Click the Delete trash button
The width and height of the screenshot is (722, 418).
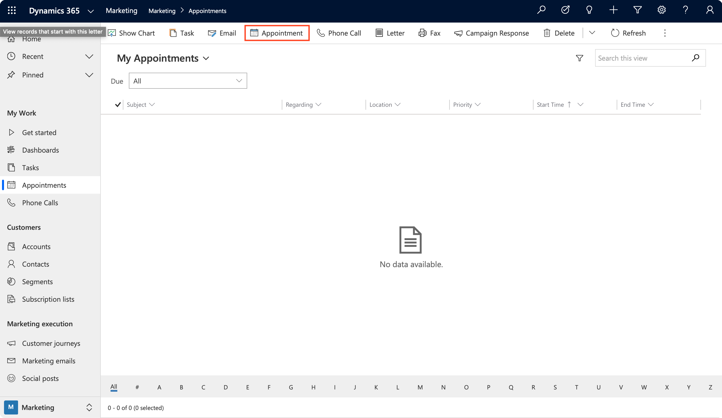click(x=559, y=33)
